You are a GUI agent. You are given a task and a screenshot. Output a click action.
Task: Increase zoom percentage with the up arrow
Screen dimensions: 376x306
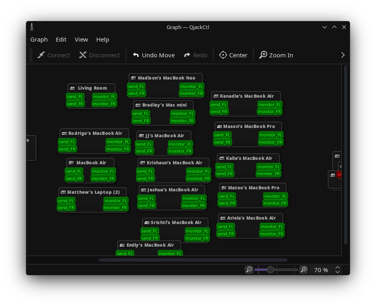tap(338, 268)
